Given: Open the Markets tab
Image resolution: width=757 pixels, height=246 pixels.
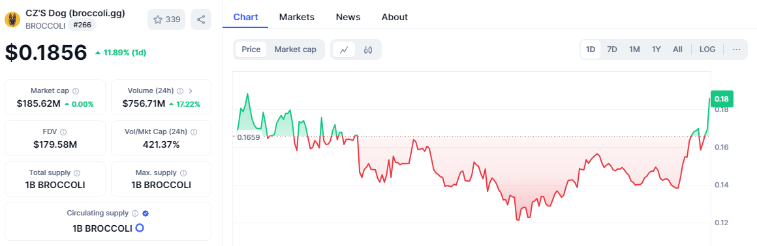Looking at the screenshot, I should pos(296,17).
